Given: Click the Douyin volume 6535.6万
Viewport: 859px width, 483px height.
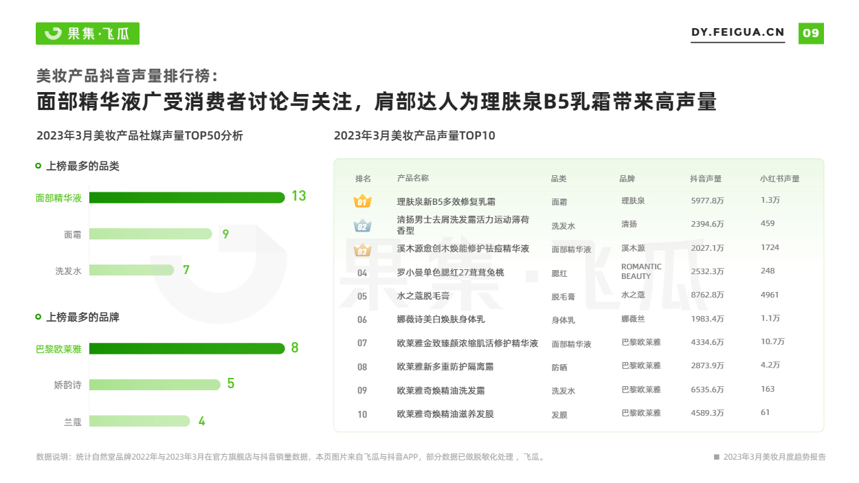Looking at the screenshot, I should 707,390.
